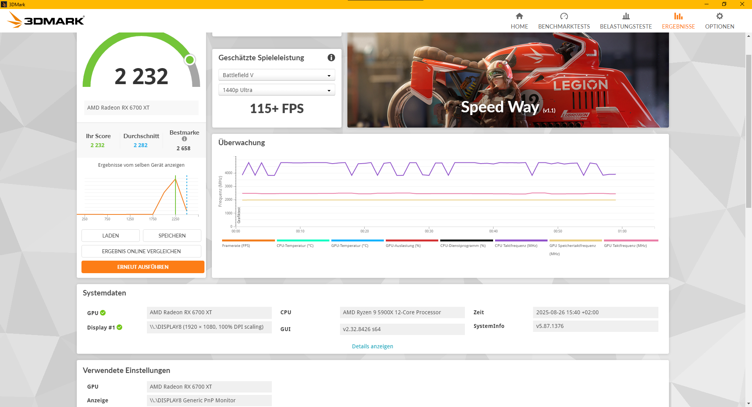This screenshot has width=752, height=407.
Task: Click the 115+ FPS estimate
Action: point(277,108)
